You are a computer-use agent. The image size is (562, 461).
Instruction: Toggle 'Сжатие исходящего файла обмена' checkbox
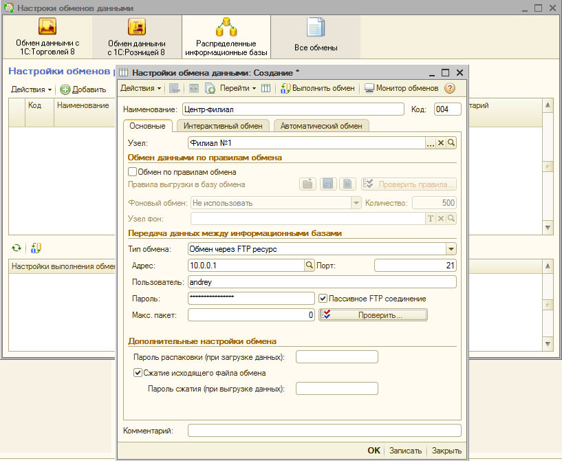click(x=138, y=373)
